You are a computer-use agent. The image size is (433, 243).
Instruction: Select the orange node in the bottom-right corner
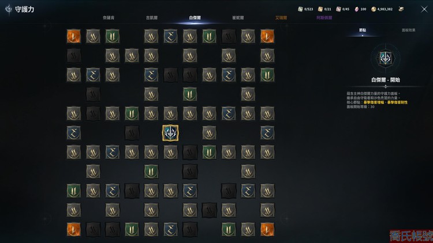tap(267, 229)
